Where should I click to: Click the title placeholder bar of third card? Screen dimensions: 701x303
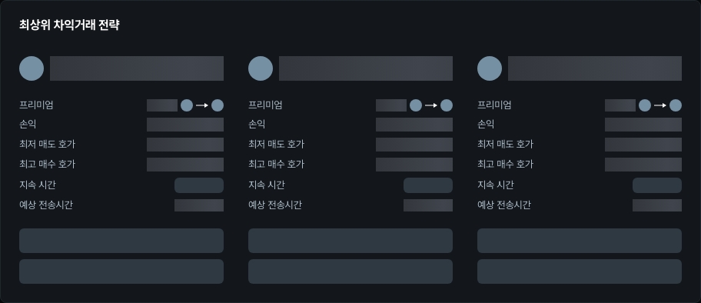(595, 68)
